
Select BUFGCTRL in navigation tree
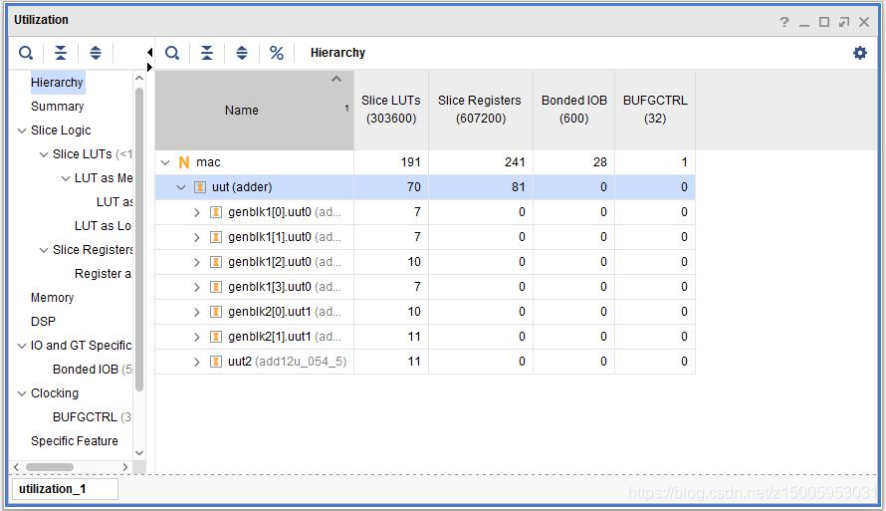point(92,417)
